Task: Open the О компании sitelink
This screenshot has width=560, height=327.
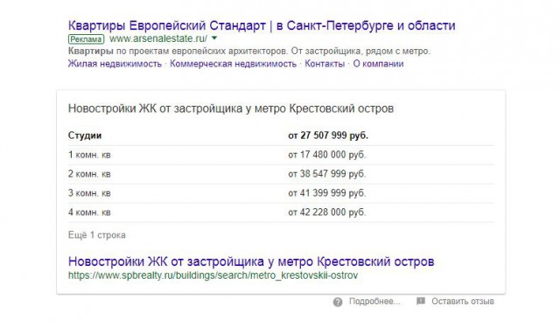Action: coord(378,64)
